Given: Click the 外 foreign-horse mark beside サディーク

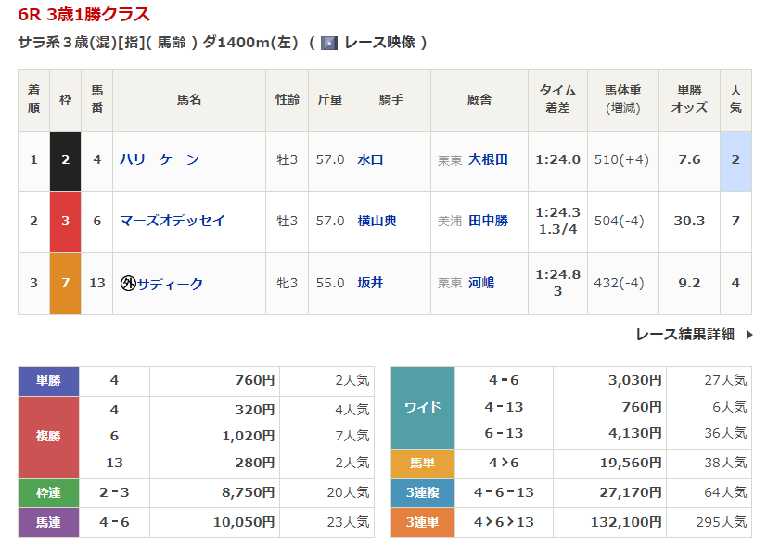Looking at the screenshot, I should click(x=128, y=284).
